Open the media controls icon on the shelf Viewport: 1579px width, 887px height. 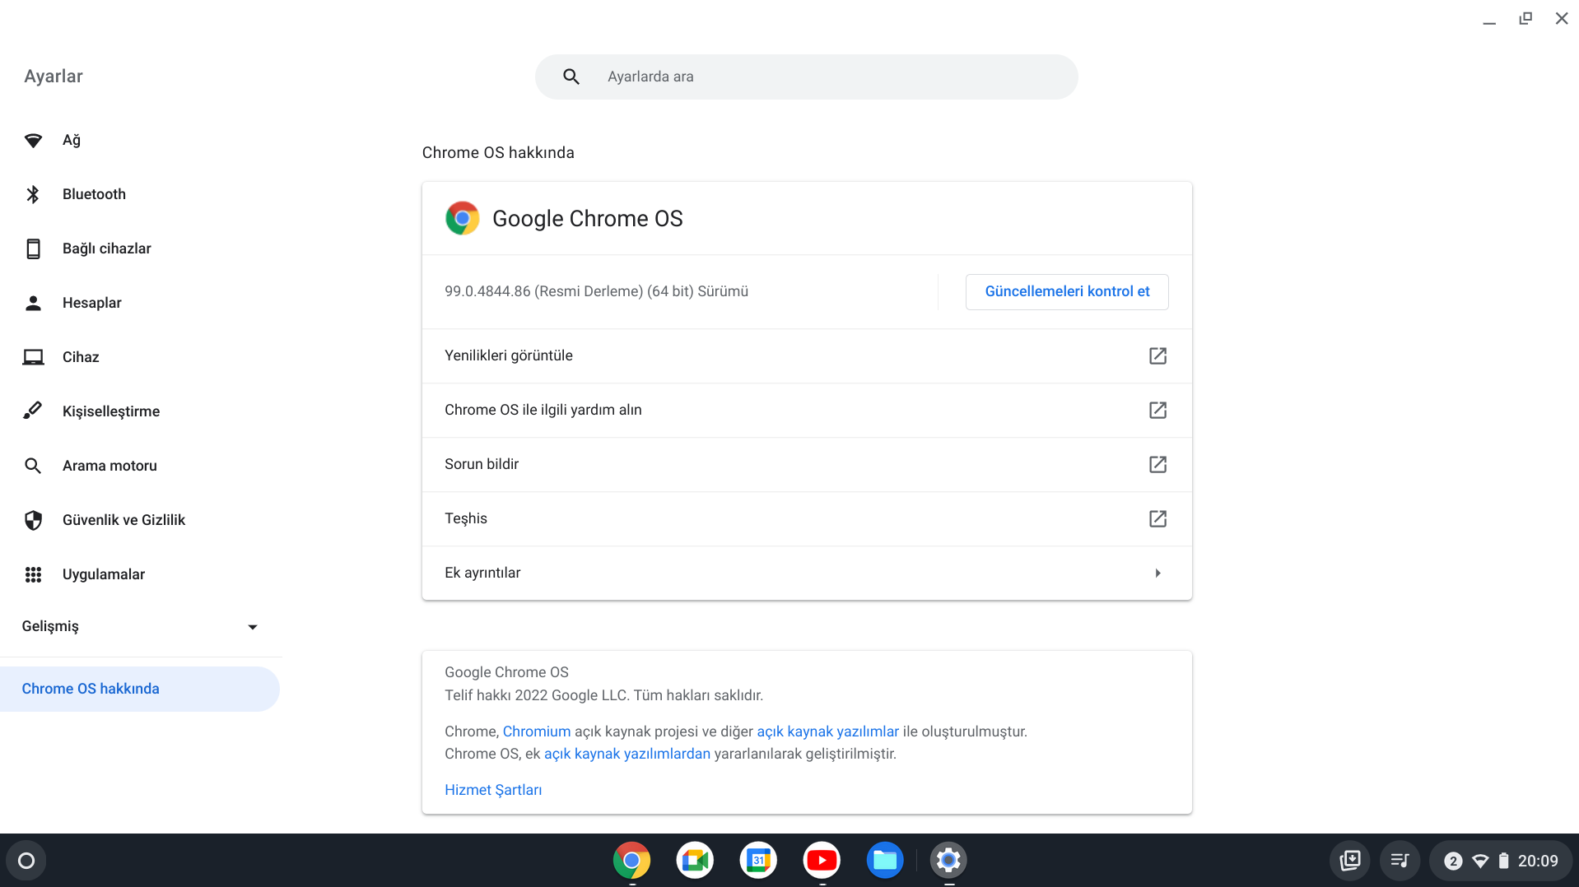click(1400, 861)
